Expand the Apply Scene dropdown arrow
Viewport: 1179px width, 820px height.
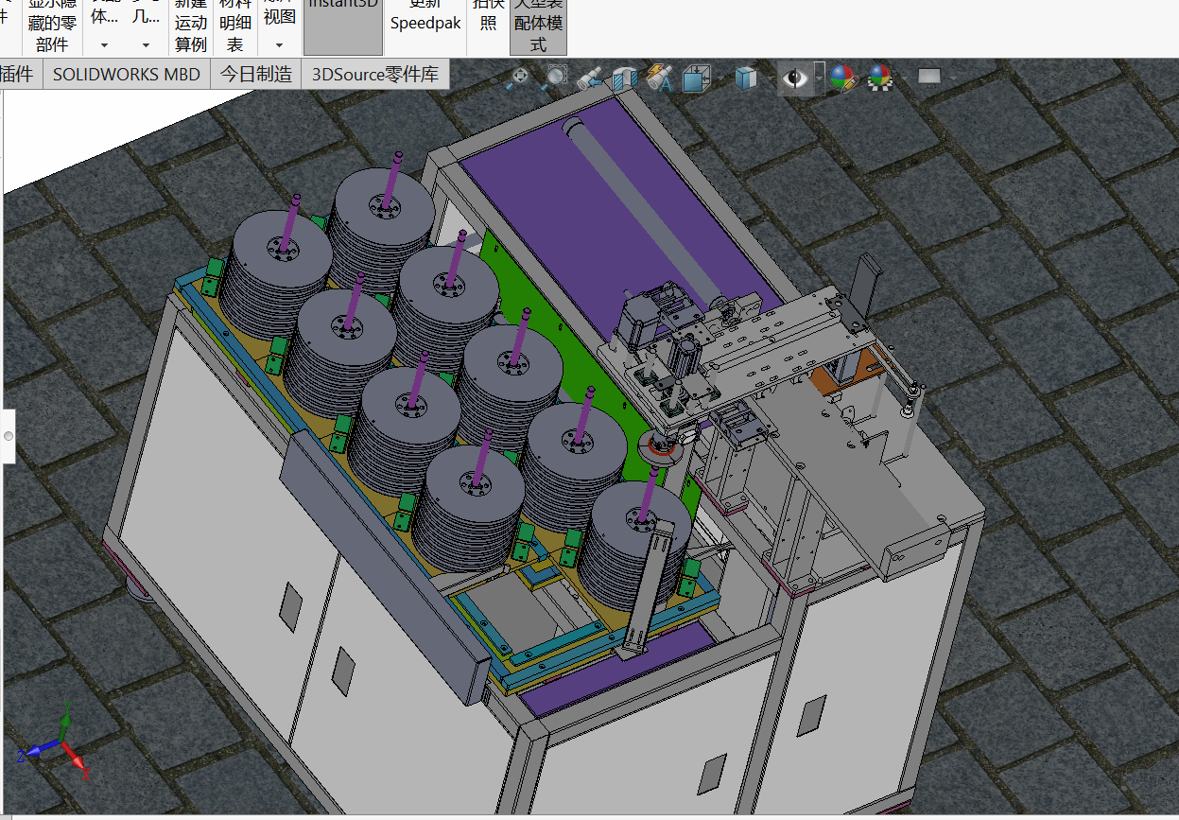tap(904, 79)
